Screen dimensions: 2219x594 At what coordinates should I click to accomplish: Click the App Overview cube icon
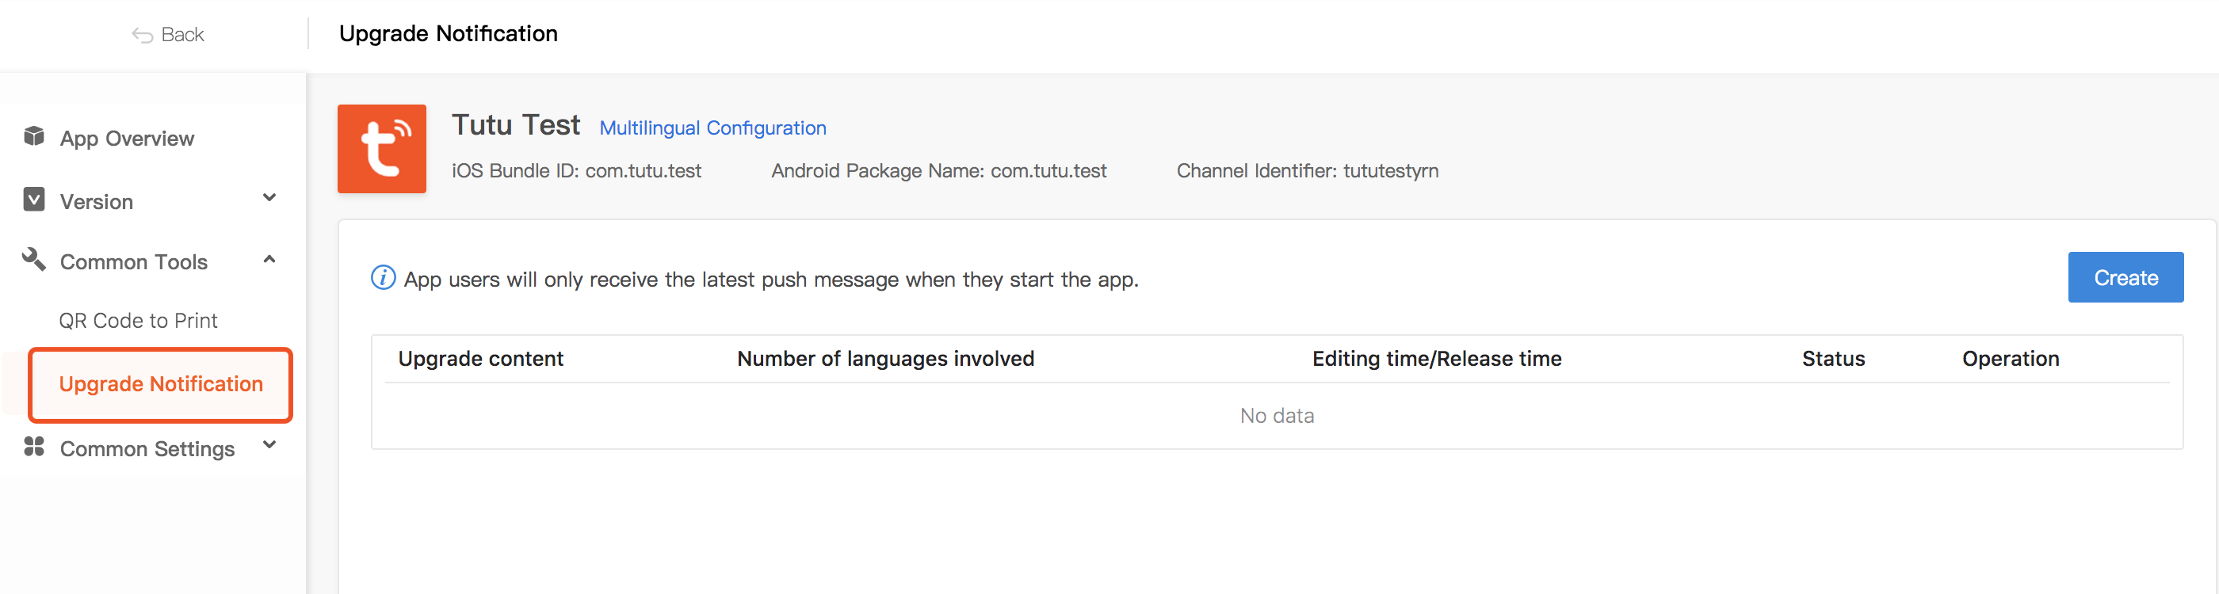[x=33, y=136]
